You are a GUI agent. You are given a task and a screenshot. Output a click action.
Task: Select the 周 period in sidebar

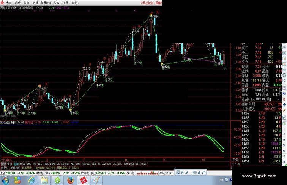coord(284,162)
